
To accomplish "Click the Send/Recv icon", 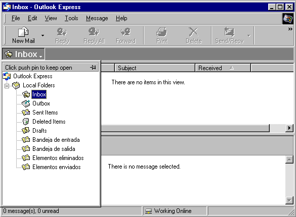I will click(x=229, y=32).
